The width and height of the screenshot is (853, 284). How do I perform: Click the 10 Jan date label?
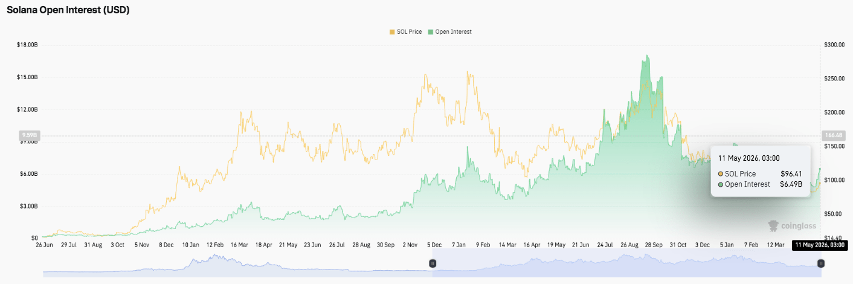tap(190, 245)
